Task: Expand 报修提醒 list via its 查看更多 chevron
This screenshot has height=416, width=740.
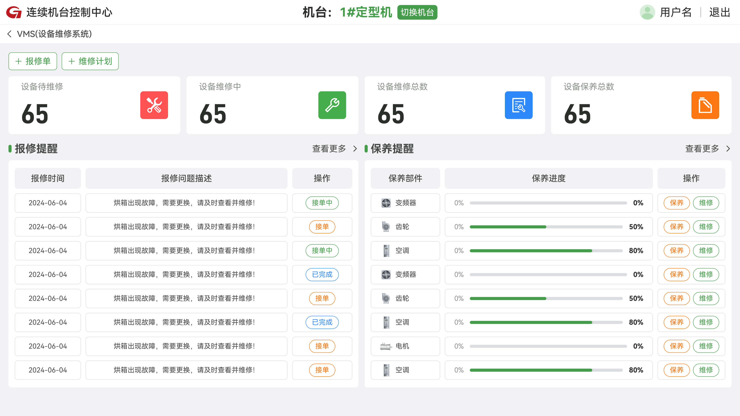Action: coord(355,149)
